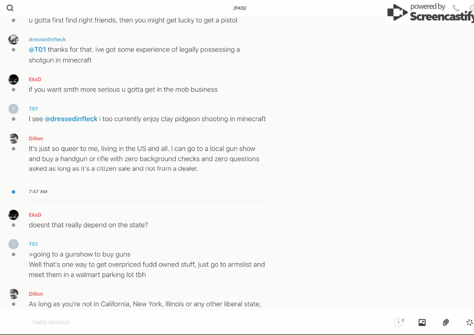
Task: Open T01's gray letter avatar
Action: pos(13,109)
